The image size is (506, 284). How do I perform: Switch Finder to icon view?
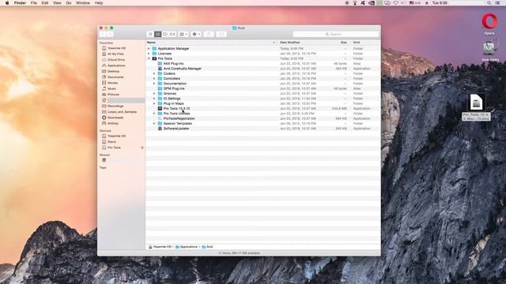150,34
